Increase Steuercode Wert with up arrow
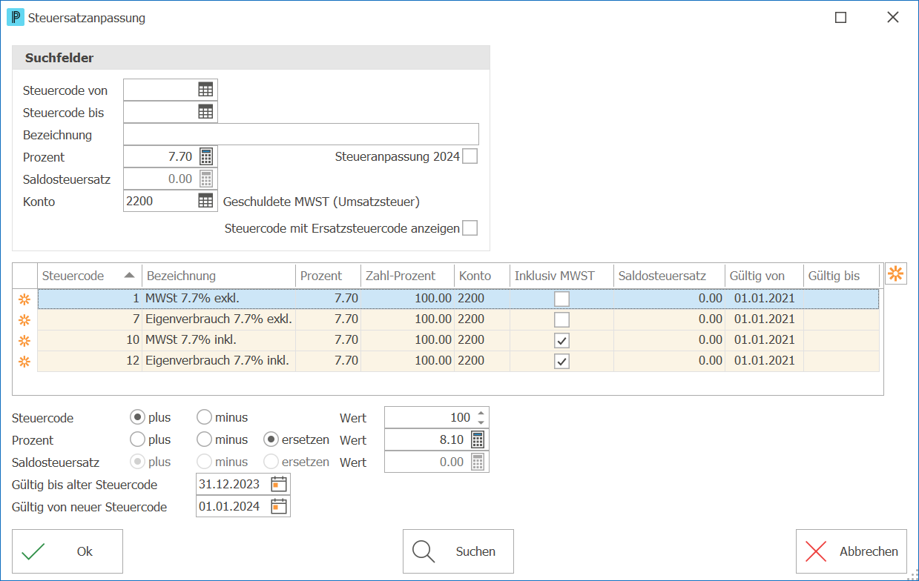Viewport: 919px width, 581px height. (480, 413)
